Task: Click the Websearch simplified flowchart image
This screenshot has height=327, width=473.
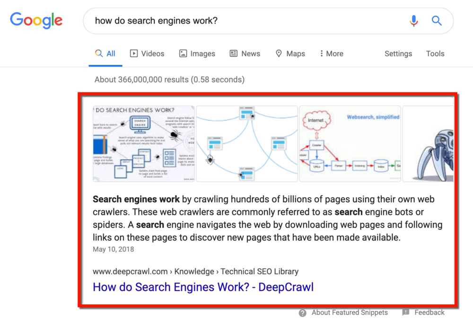Action: (350, 143)
